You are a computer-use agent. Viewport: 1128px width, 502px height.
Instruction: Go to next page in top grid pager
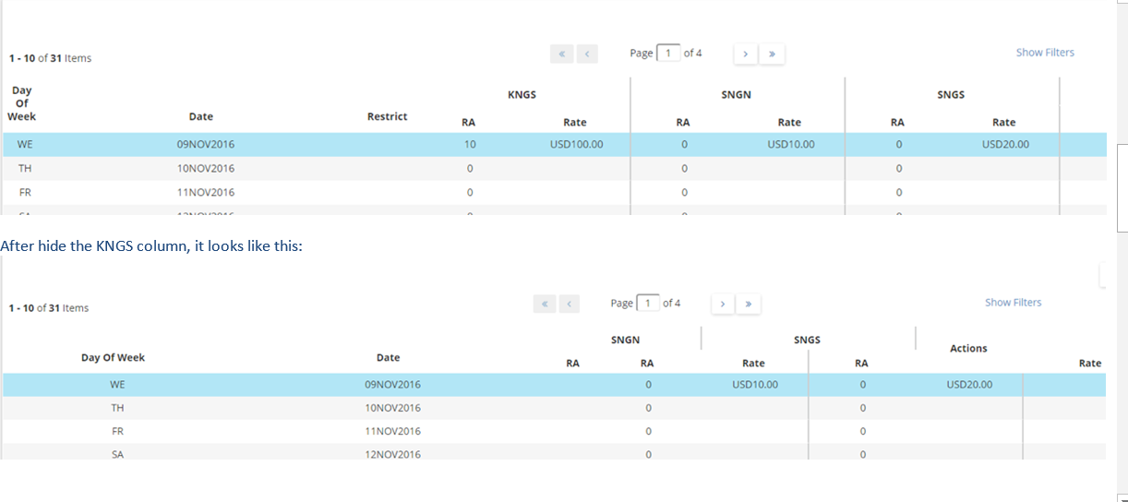pyautogui.click(x=746, y=54)
